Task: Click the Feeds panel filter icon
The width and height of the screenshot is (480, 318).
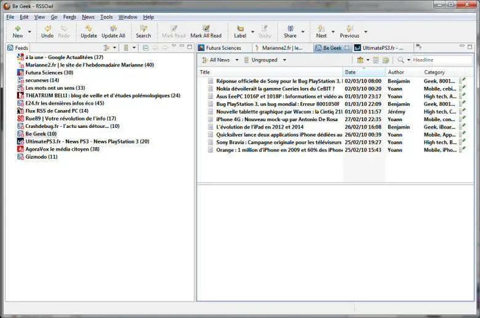Action: pyautogui.click(x=106, y=48)
